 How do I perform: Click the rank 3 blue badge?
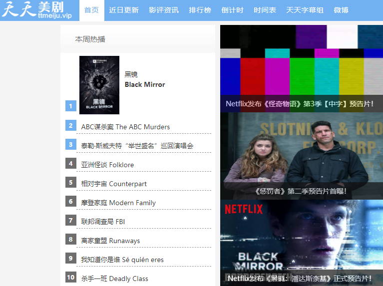(x=71, y=144)
